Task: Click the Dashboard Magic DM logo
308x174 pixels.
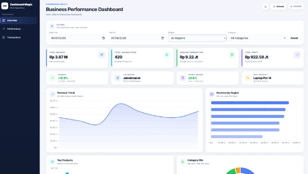Action: 5,6
